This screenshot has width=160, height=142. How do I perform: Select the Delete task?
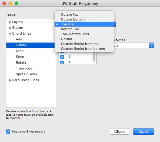coord(30,45)
